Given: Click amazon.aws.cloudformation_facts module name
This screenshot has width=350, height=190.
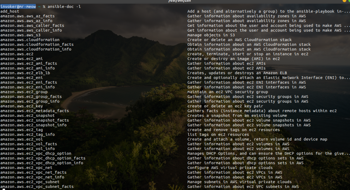Looking at the screenshot, I should [x=37, y=44].
